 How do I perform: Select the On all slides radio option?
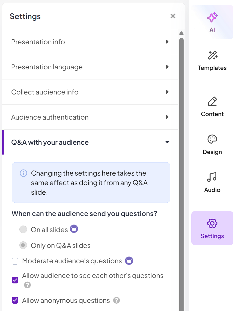(23, 230)
